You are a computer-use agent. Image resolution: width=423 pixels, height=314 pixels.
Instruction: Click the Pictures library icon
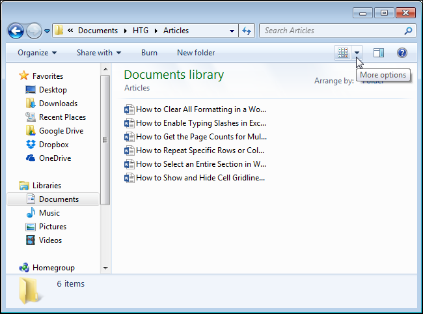(x=31, y=227)
